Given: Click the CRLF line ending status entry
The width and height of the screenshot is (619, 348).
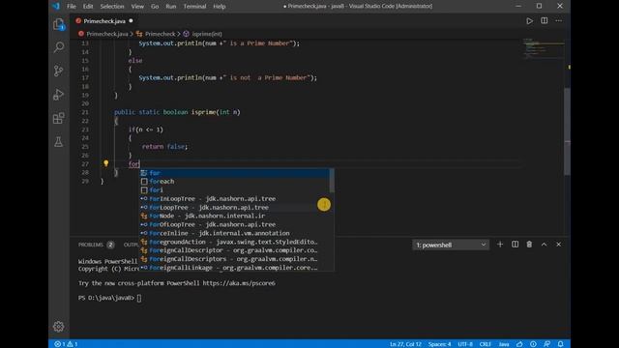Looking at the screenshot, I should [486, 344].
